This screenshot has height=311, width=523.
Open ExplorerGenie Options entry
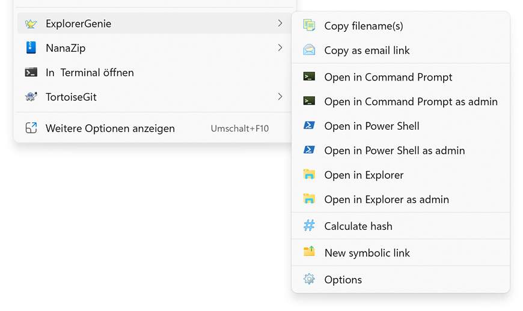point(401,279)
